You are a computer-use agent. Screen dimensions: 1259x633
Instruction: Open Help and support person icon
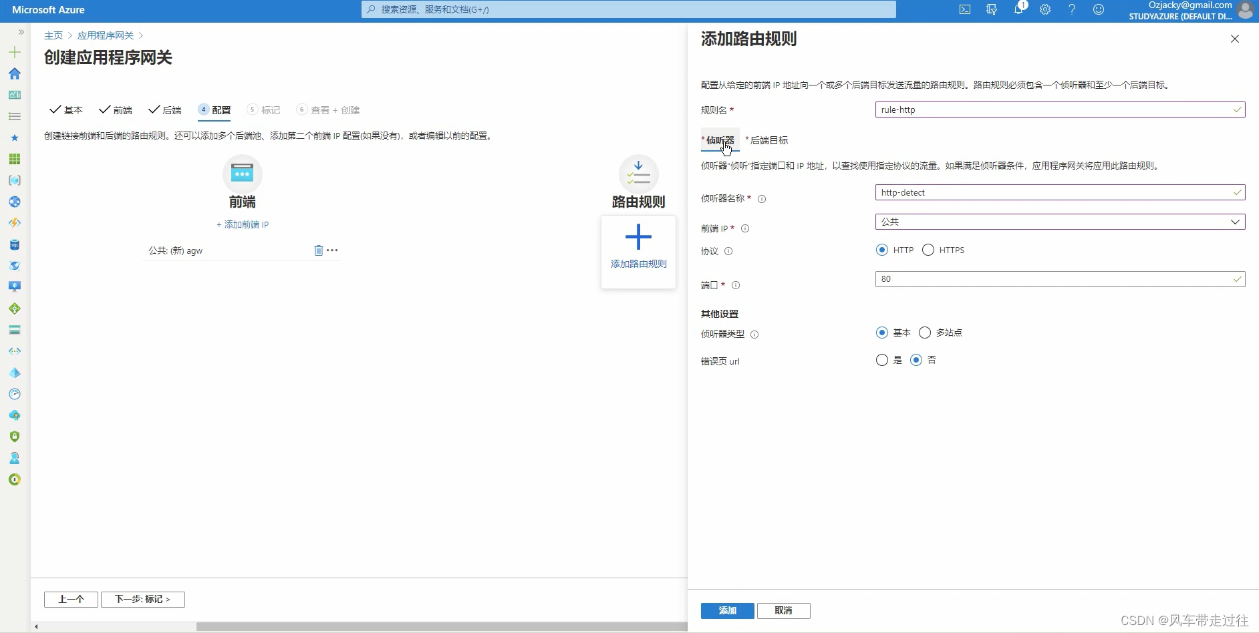point(15,458)
